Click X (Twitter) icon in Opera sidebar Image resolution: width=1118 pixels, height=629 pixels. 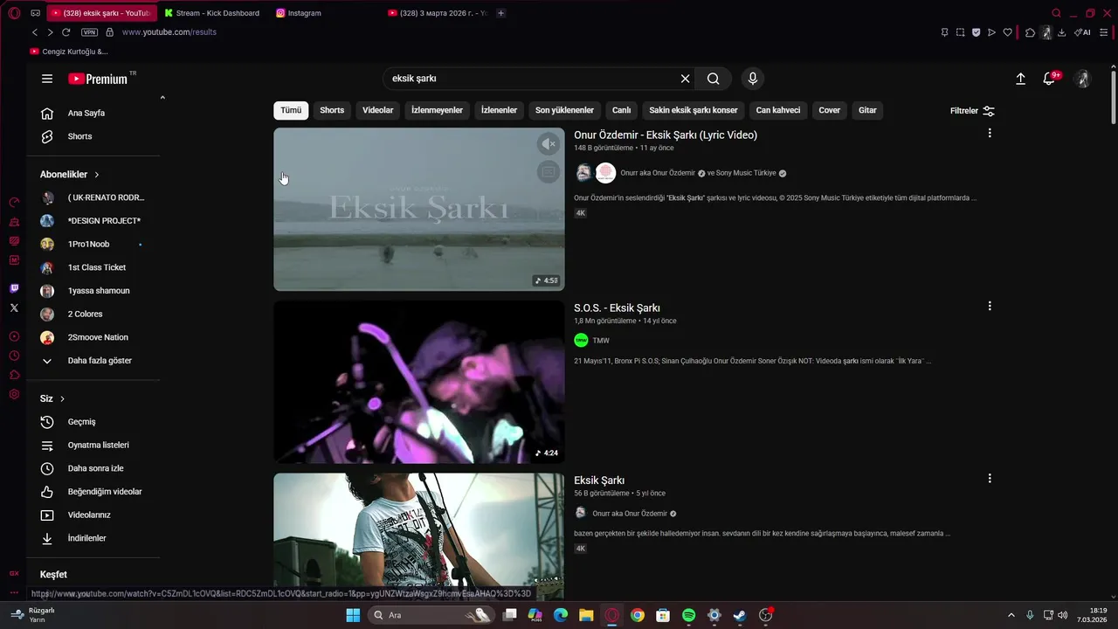[14, 308]
